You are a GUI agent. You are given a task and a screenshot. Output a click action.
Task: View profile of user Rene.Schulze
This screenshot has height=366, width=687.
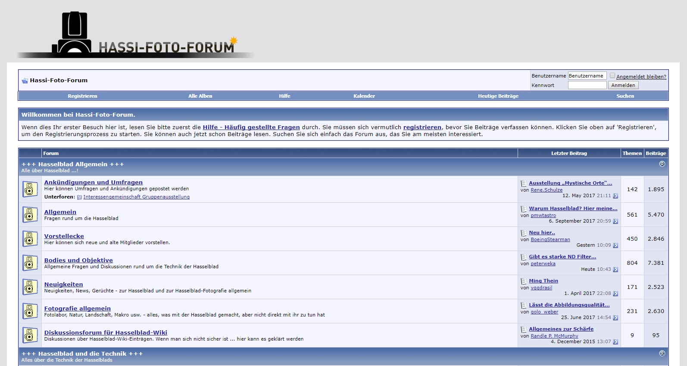[546, 190]
